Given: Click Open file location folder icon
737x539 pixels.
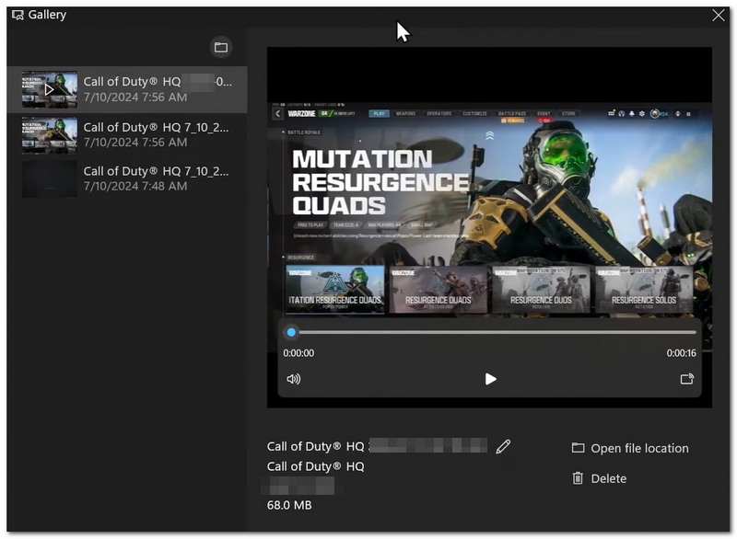Looking at the screenshot, I should click(578, 448).
